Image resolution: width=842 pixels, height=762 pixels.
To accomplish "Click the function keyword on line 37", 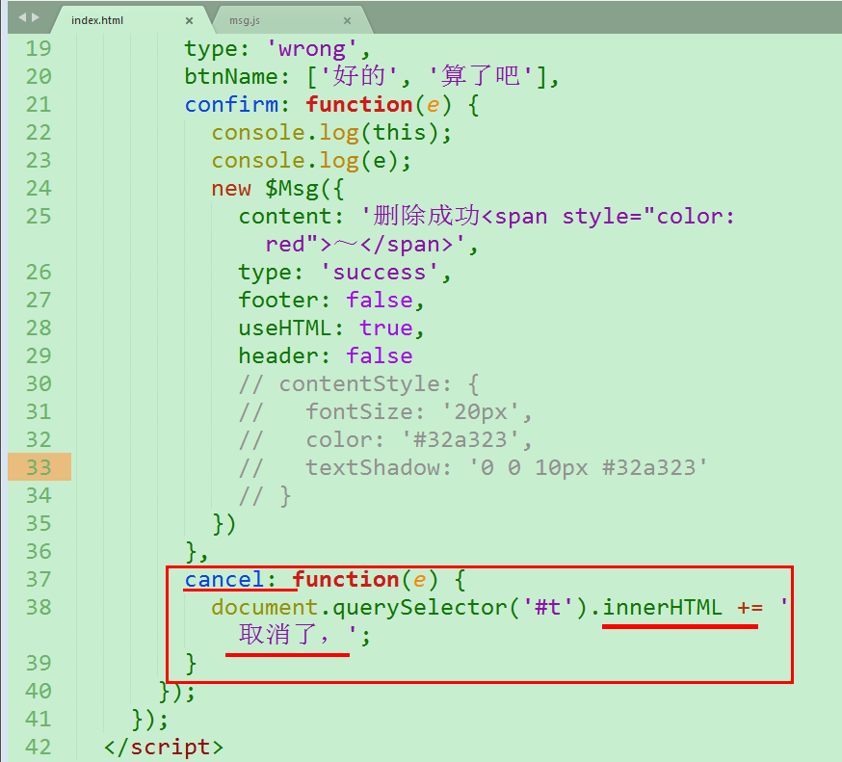I will [x=345, y=579].
